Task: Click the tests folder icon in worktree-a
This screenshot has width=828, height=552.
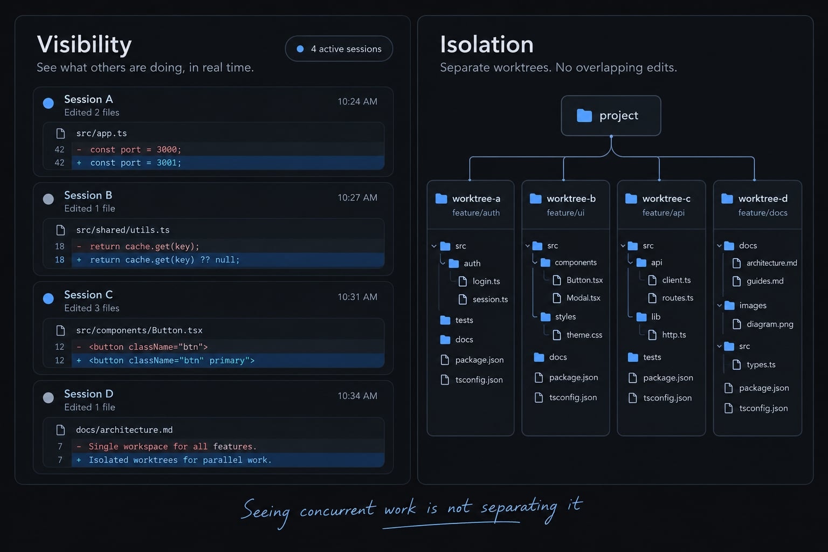Action: coord(445,320)
